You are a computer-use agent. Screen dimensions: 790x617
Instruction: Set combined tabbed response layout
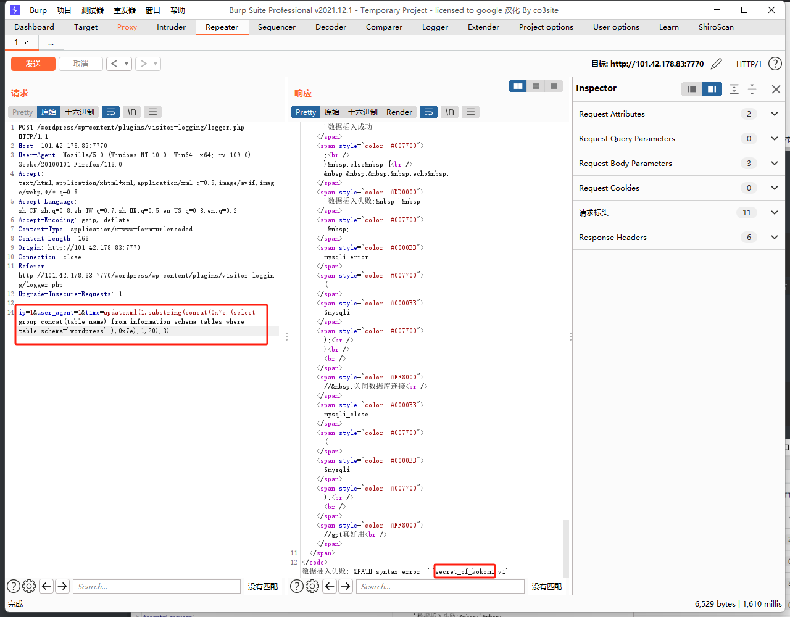pos(554,86)
